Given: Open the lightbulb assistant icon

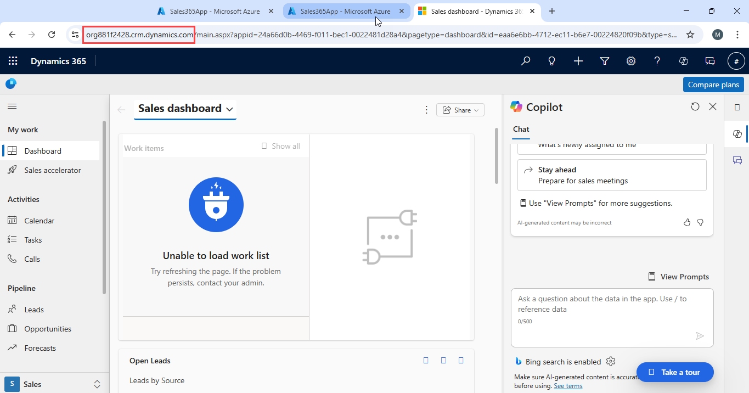Looking at the screenshot, I should click(552, 61).
